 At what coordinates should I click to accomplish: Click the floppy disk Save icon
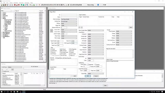4,5
